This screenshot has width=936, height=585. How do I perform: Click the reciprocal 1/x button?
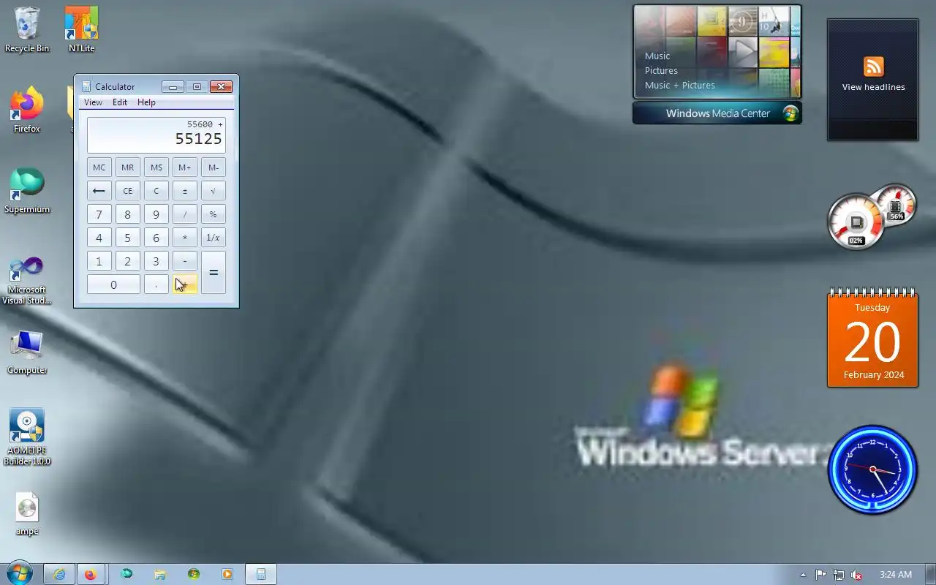tap(213, 238)
